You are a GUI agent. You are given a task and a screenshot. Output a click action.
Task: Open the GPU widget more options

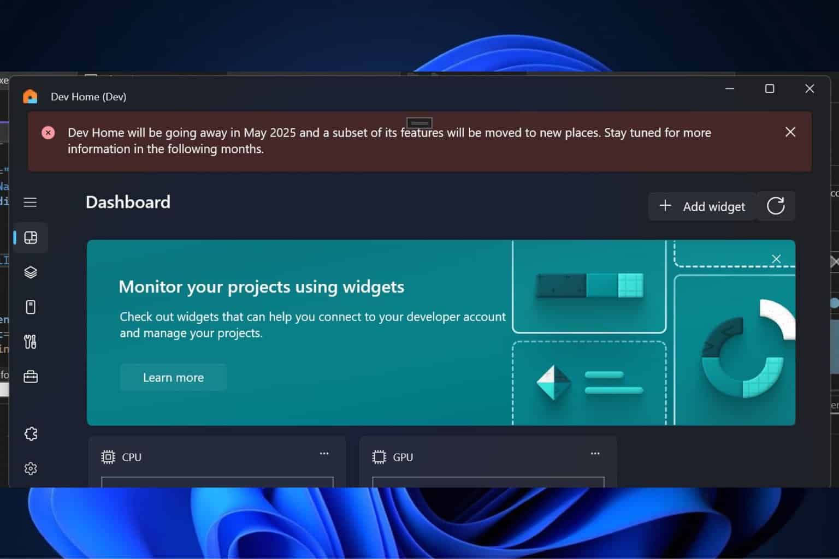pyautogui.click(x=595, y=454)
